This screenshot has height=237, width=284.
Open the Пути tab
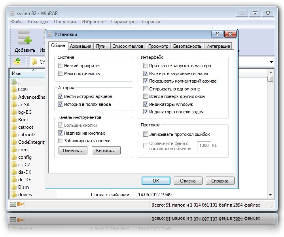[x=101, y=46]
